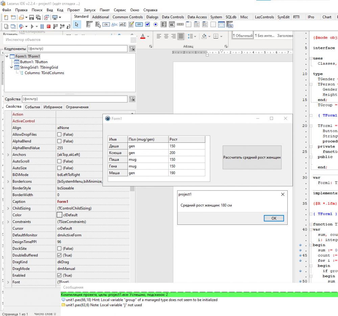This screenshot has height=316, width=338.
Task: Toggle the DoubleBuffered property checkbox
Action: (59, 255)
